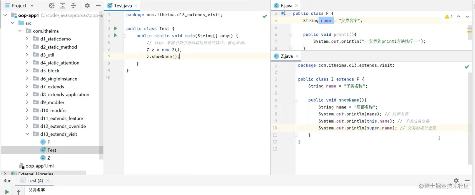
Task: Click the Collapse All icon in Project toolbar
Action: coord(73,6)
